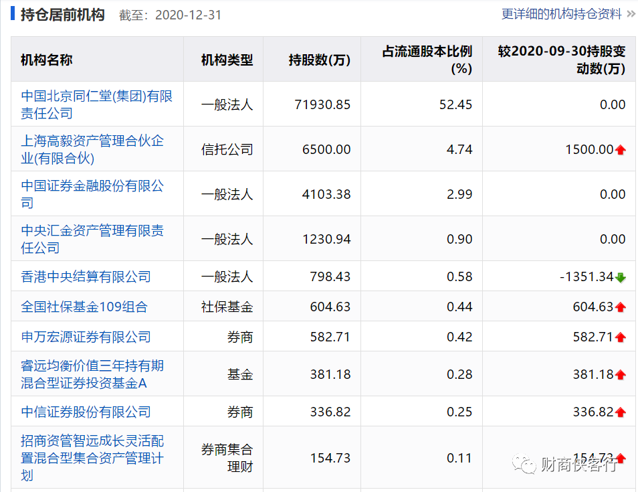Select 券商 type in 中信证券 row
The height and width of the screenshot is (492, 638).
[240, 412]
